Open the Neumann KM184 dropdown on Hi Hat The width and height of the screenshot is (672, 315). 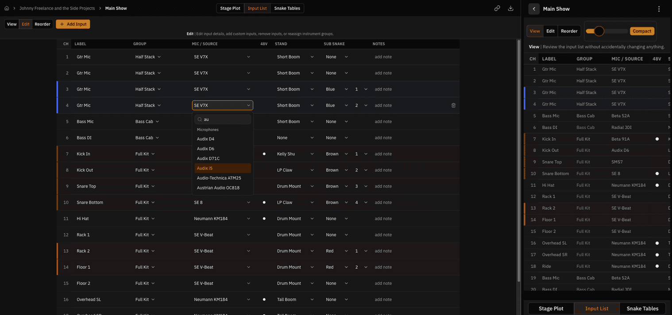point(222,219)
